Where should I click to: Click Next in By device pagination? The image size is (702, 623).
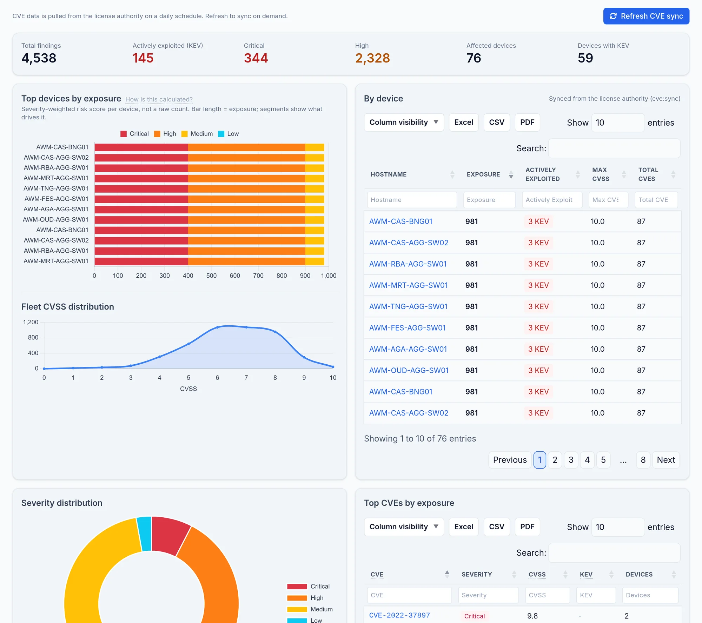click(666, 460)
